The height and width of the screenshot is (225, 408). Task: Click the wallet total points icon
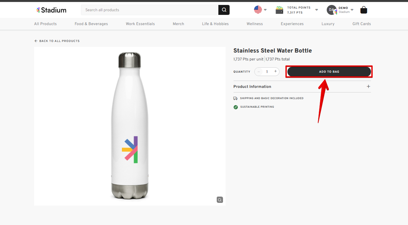click(x=279, y=10)
